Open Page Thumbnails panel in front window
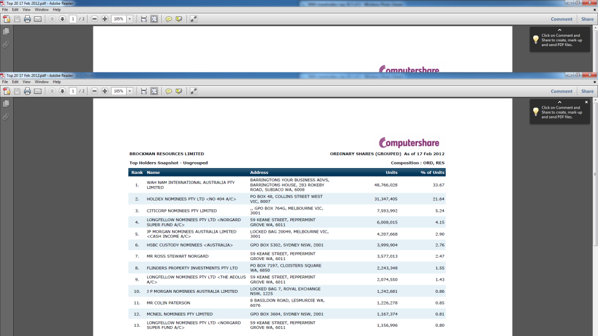 pyautogui.click(x=6, y=103)
